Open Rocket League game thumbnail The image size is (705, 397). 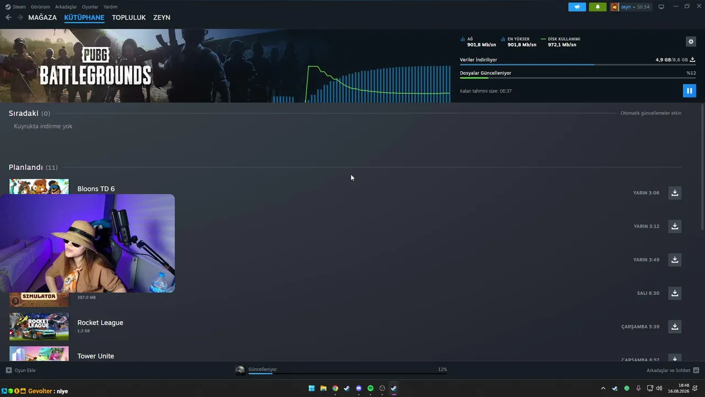[39, 326]
